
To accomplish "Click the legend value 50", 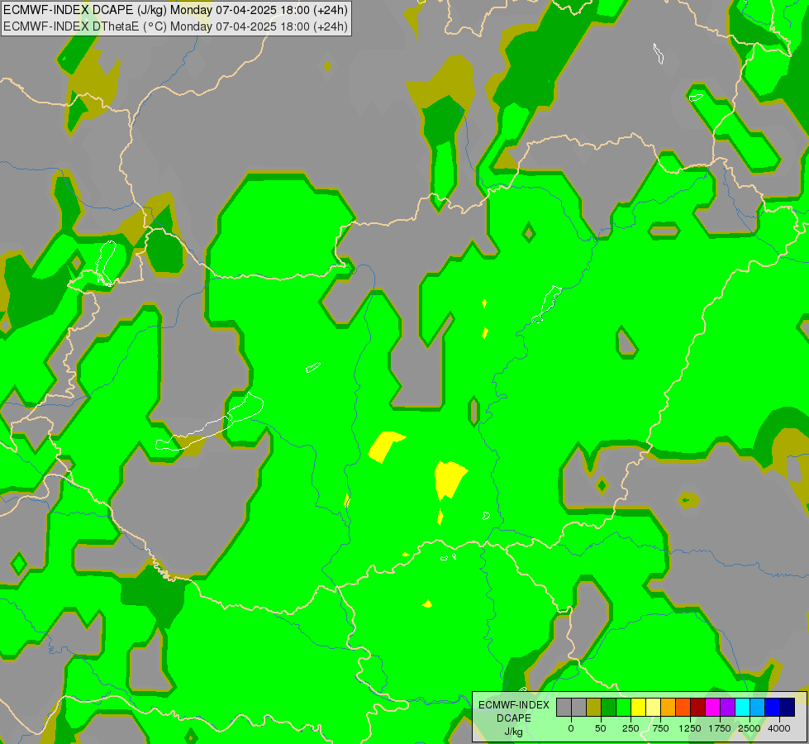I will coord(601,728).
